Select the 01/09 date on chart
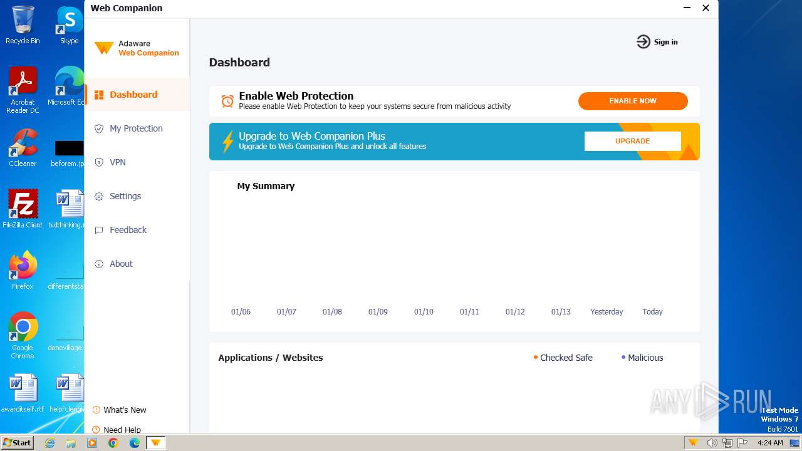 [378, 312]
